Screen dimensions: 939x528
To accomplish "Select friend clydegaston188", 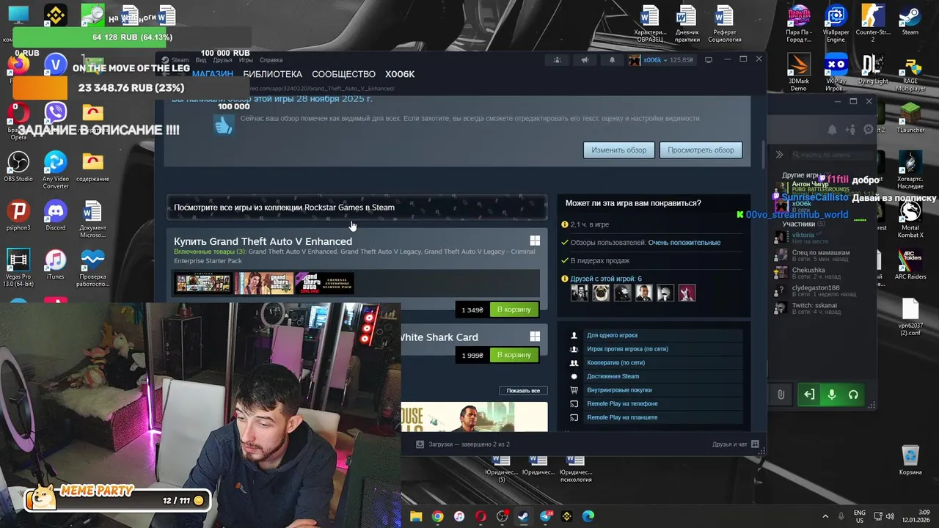I will pyautogui.click(x=814, y=290).
